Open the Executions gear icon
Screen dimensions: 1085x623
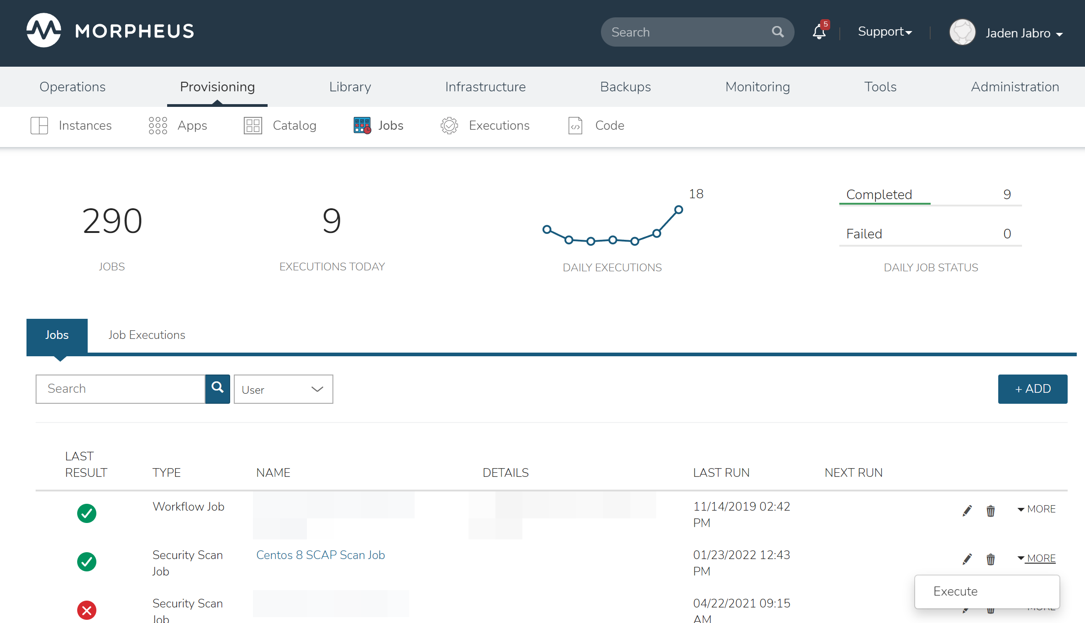click(449, 125)
